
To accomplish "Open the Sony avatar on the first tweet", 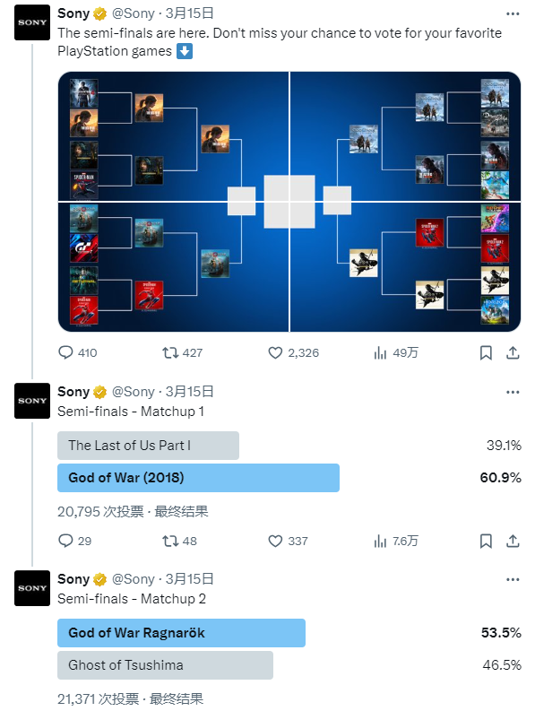I will [x=32, y=22].
